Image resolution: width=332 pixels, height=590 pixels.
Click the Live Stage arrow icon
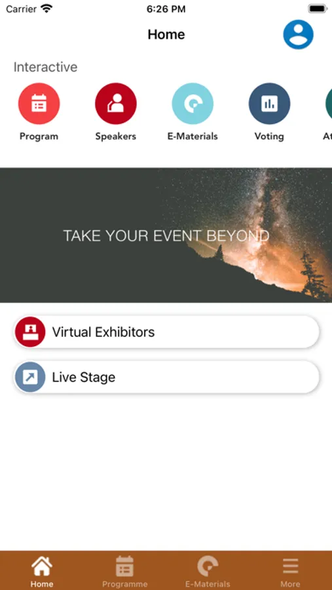pyautogui.click(x=30, y=377)
